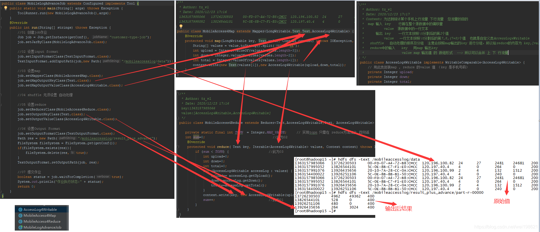Click the class icon of AccessLog4Writable
Viewport: 540px width, 232px height.
20,210
